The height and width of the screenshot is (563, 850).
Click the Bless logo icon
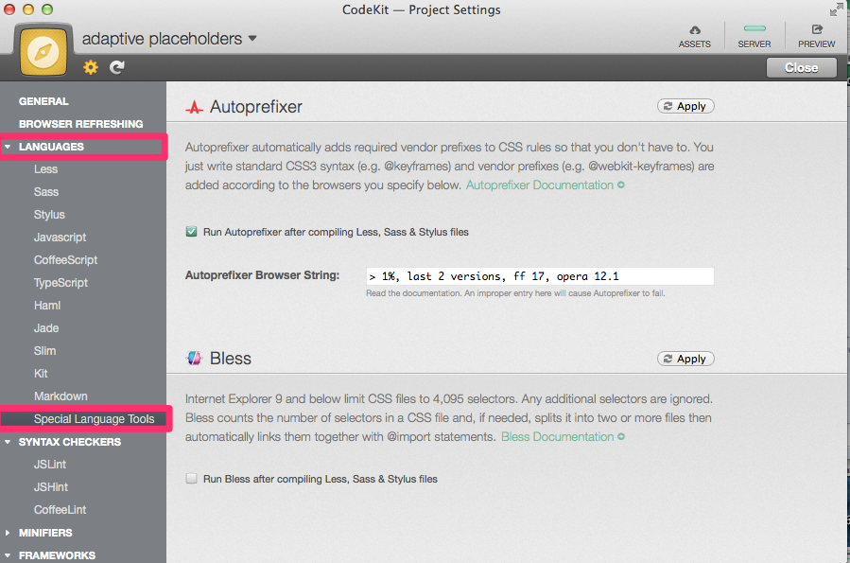195,359
